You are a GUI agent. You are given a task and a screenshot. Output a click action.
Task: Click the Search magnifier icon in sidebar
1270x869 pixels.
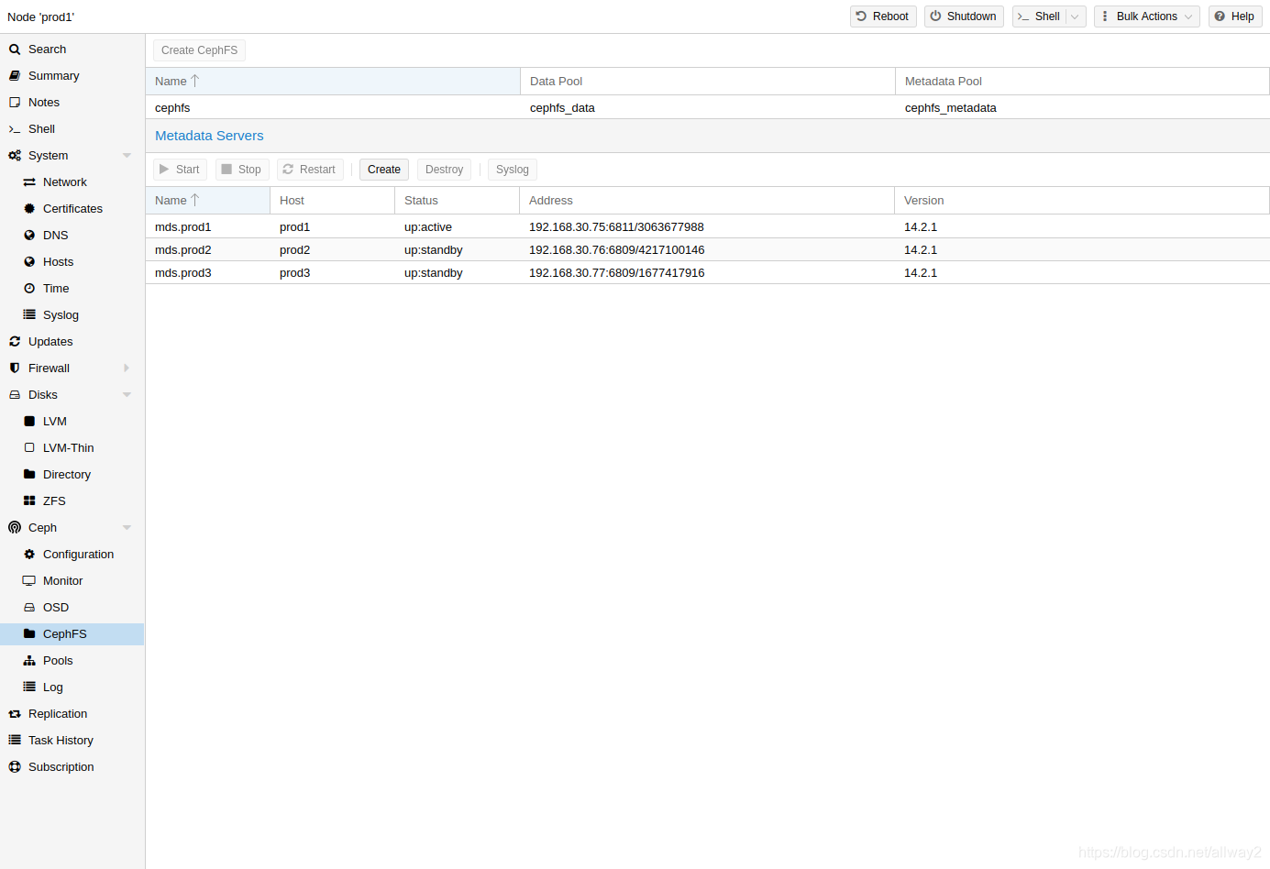coord(15,49)
